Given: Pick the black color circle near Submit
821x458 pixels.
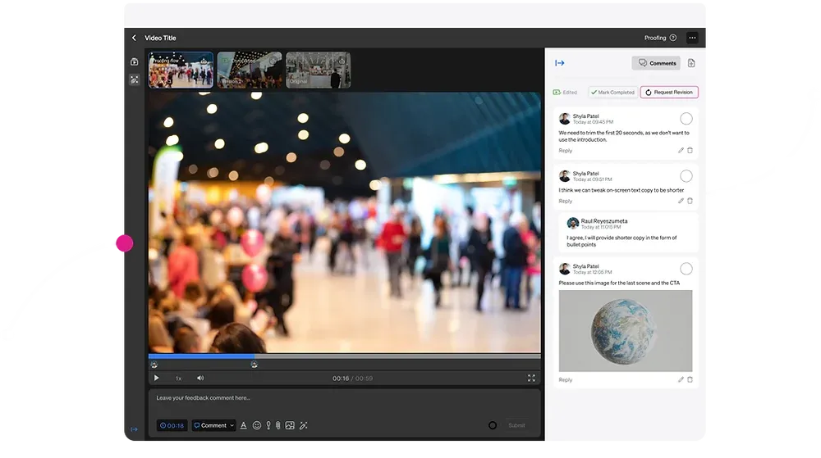Looking at the screenshot, I should coord(492,425).
